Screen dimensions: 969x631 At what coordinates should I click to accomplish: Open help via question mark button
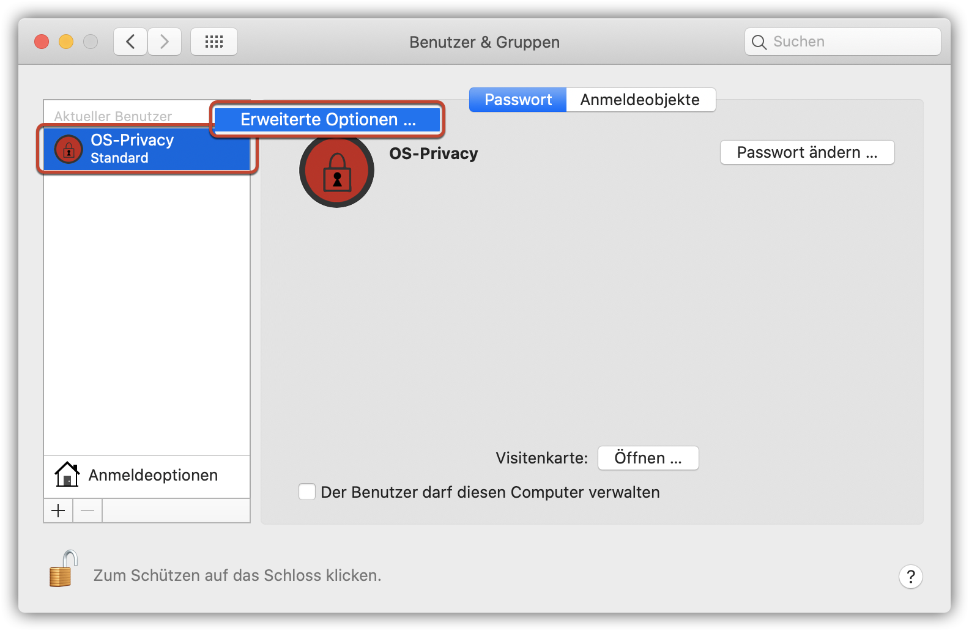point(910,576)
